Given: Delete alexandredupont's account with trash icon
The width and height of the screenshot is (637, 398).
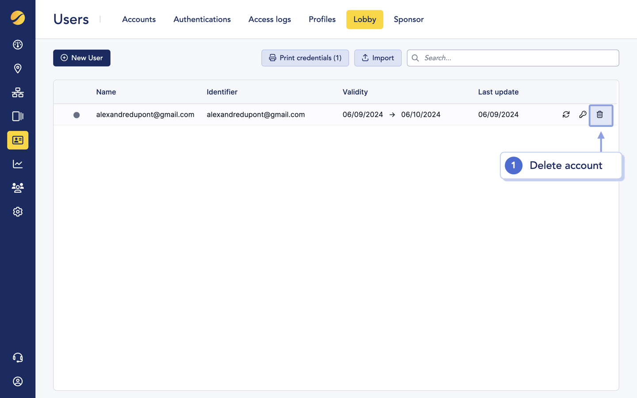Looking at the screenshot, I should [x=600, y=114].
